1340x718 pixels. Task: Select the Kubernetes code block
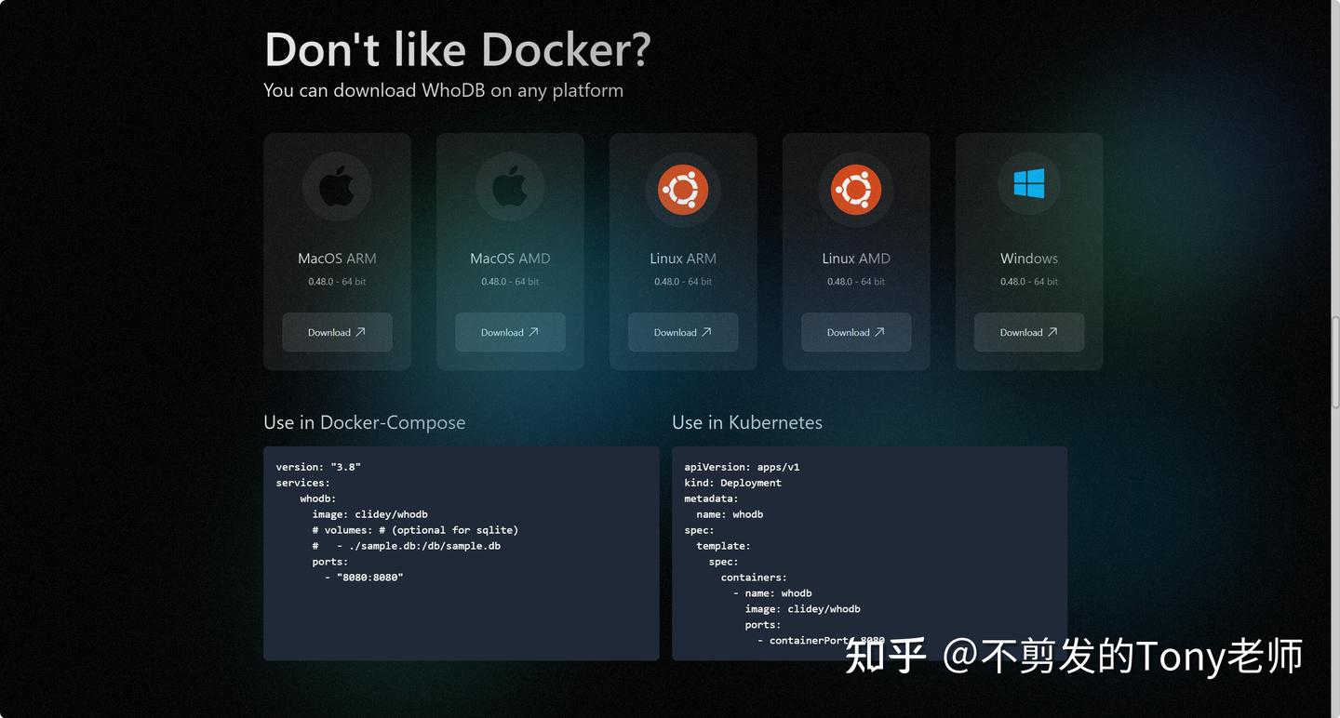868,553
